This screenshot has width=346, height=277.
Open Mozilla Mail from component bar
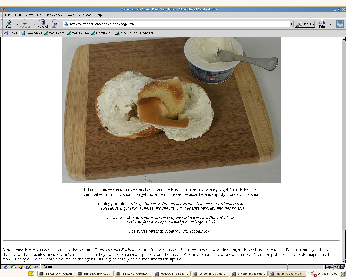tap(13, 267)
